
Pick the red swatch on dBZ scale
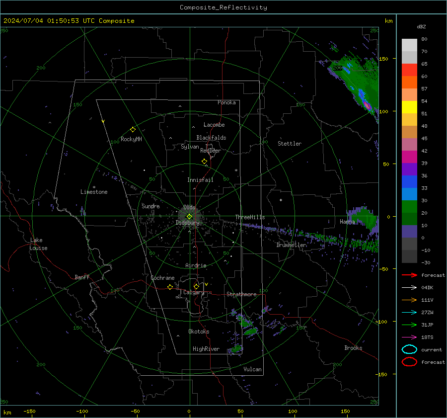click(x=409, y=70)
